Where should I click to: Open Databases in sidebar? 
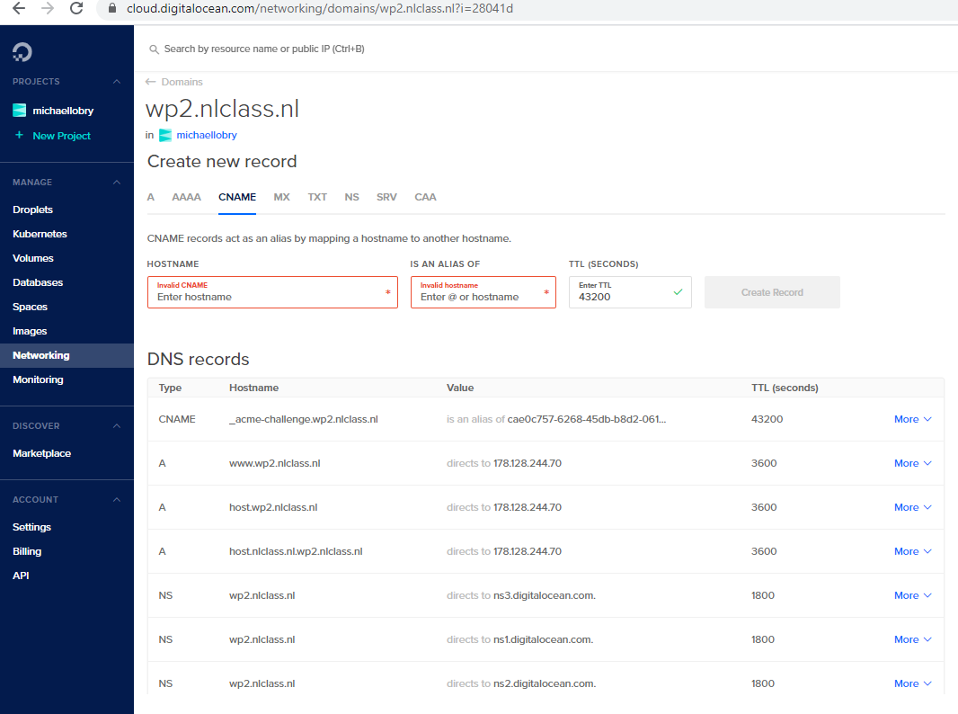38,282
